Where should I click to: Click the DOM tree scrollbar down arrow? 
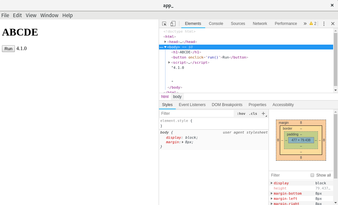pos(335,90)
